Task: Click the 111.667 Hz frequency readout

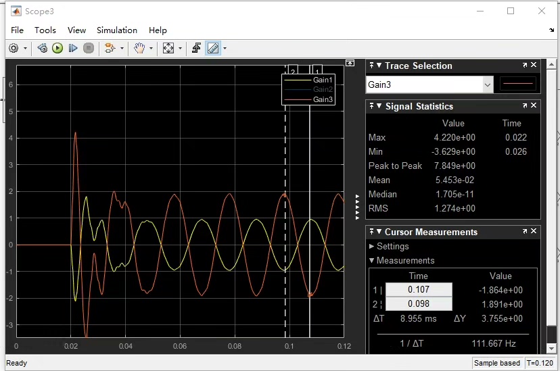Action: (x=494, y=343)
